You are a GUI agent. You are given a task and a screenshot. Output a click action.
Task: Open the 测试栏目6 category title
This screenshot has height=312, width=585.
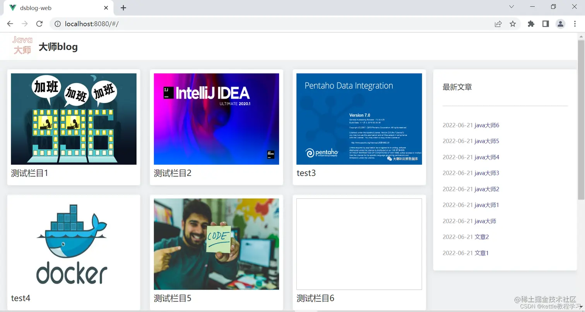point(315,298)
